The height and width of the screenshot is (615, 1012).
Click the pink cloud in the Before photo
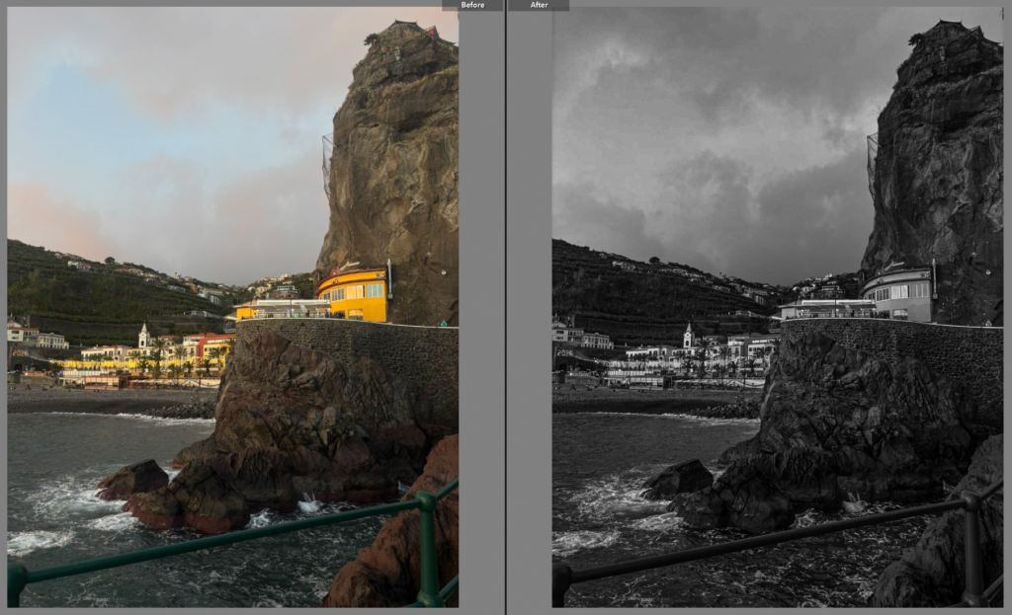coord(49,217)
